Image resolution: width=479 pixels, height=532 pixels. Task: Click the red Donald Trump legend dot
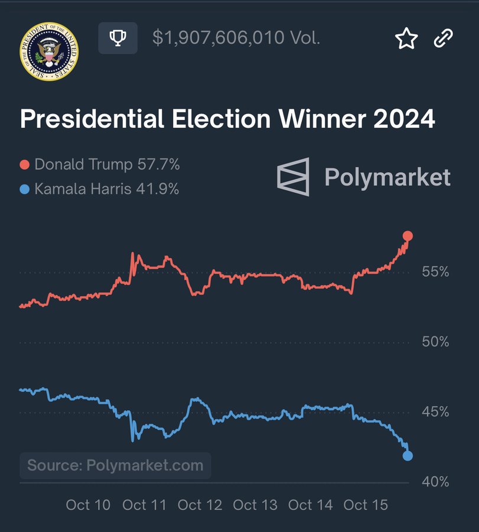coord(25,164)
